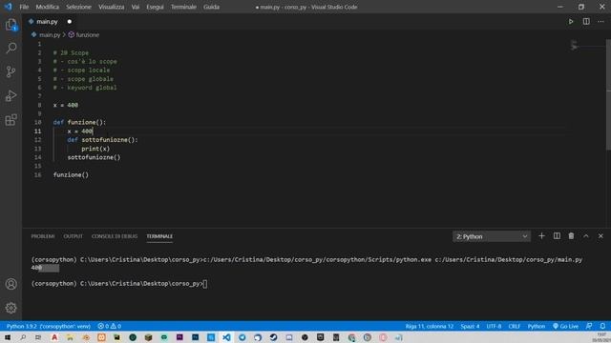This screenshot has height=343, width=611.
Task: Click the terminal prompt input line
Action: click(x=119, y=284)
